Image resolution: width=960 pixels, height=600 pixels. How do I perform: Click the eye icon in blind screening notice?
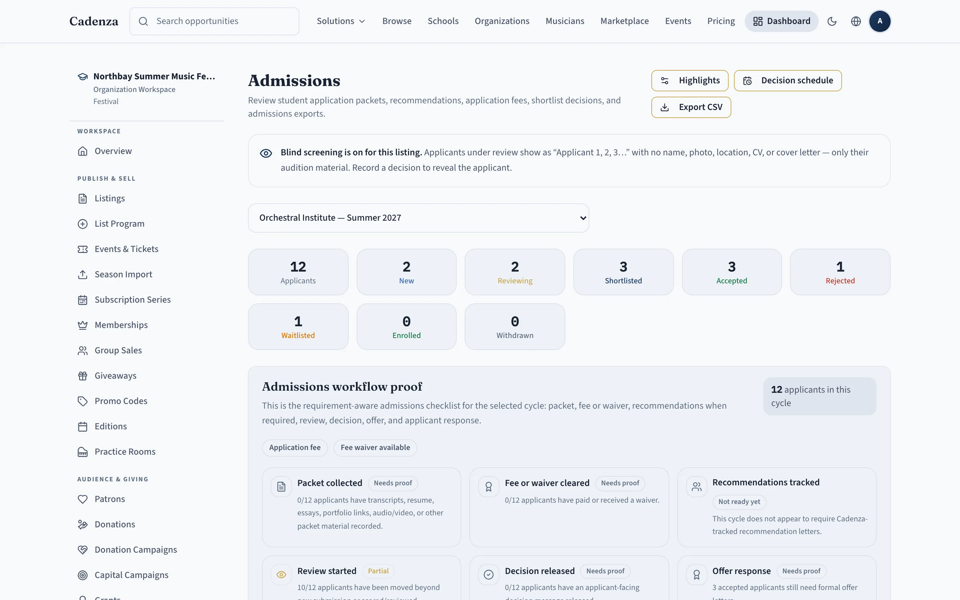(266, 153)
